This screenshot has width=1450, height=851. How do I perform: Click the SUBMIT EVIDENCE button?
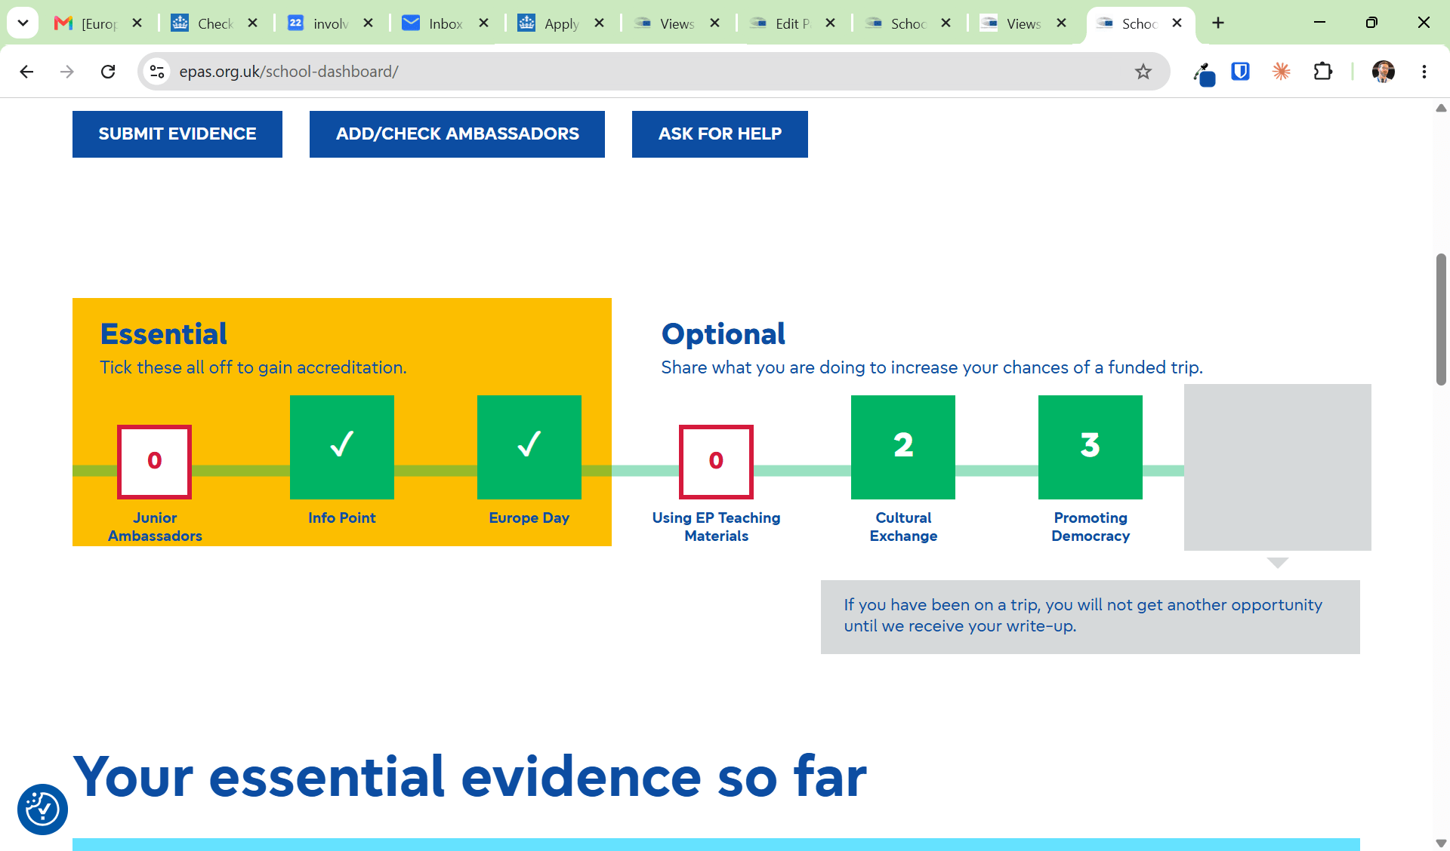tap(177, 134)
